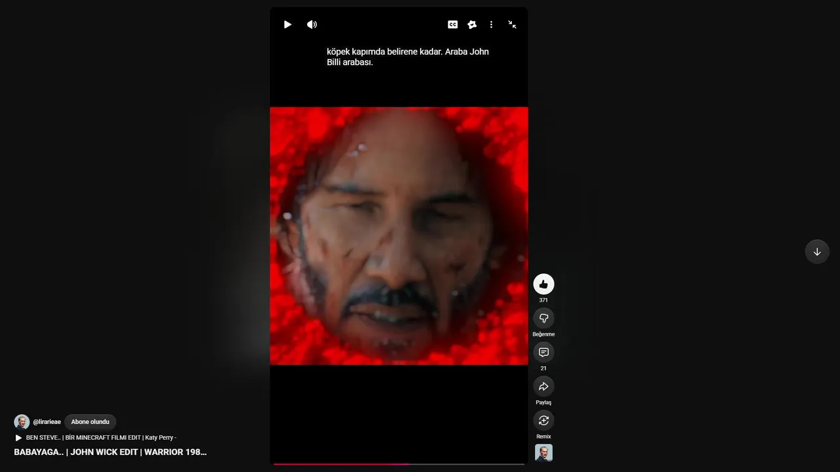Click the Abone olundu subscribed button
Image resolution: width=840 pixels, height=472 pixels.
click(x=91, y=422)
